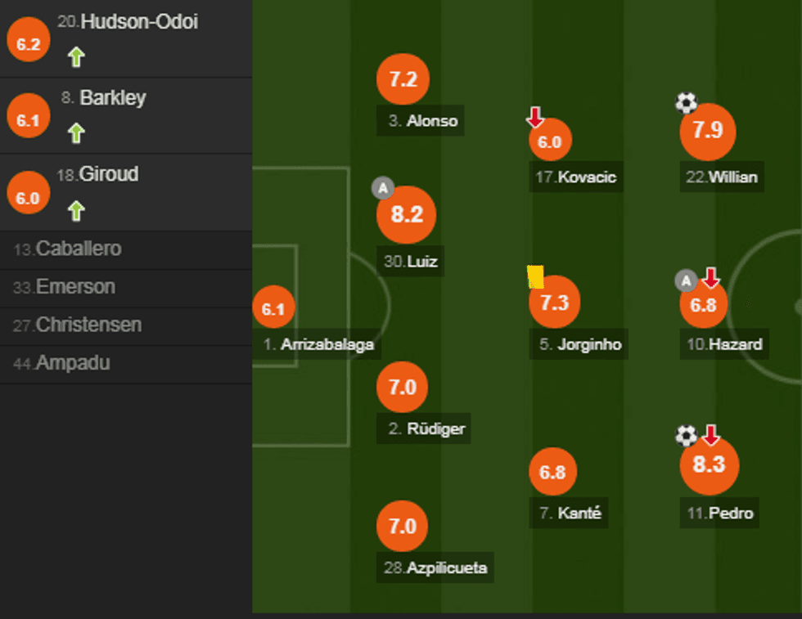The width and height of the screenshot is (802, 619).
Task: Click Hudson-Odoi's green substituted-on arrow
Action: coord(76,57)
